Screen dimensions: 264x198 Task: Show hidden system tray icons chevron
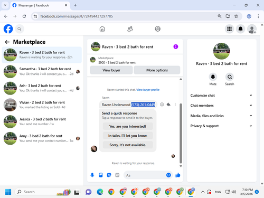click(203, 192)
